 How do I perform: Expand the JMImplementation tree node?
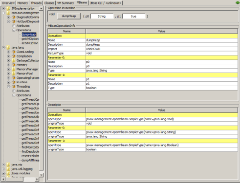(x=3, y=8)
